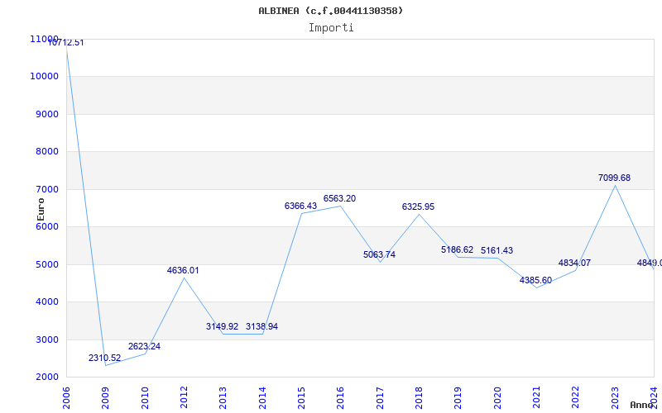Click the 2010 year label on x-axis
Screen dimensions: 662x413
click(144, 398)
